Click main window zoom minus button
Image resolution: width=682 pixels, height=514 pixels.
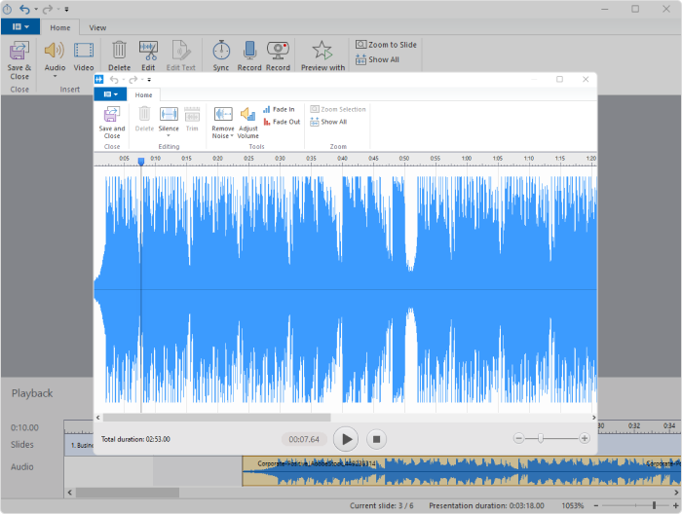[596, 506]
